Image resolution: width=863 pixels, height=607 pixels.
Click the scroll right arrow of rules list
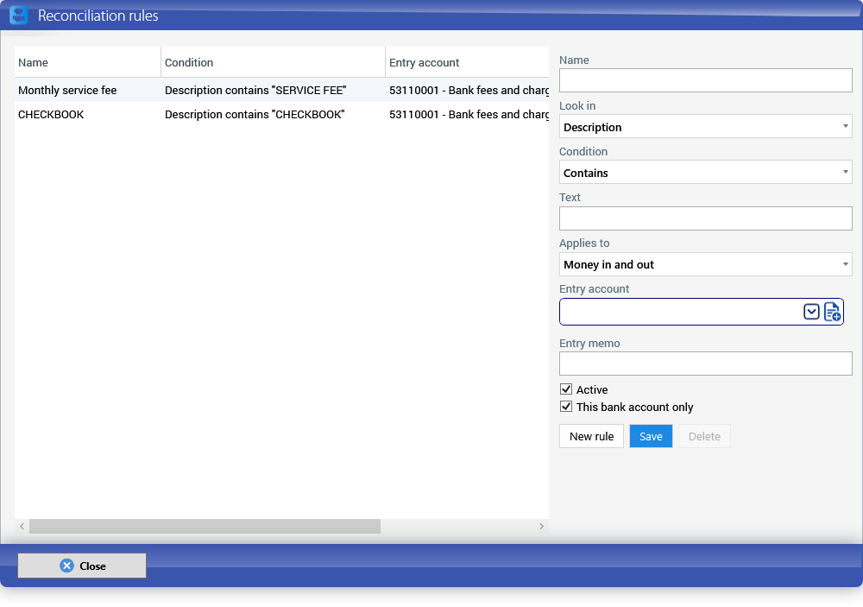tap(542, 526)
